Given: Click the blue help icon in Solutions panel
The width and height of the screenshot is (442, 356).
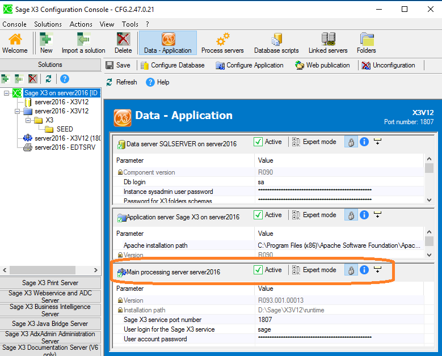Looking at the screenshot, I should (65, 79).
